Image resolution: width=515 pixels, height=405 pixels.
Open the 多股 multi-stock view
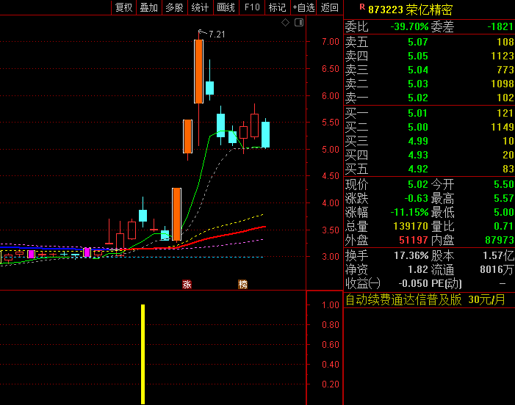174,7
